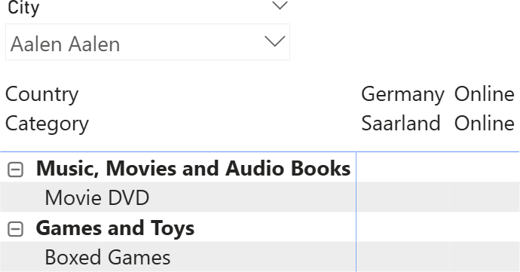Collapse the City slicer header chevron
Screen dimensions: 520x272
(280, 5)
